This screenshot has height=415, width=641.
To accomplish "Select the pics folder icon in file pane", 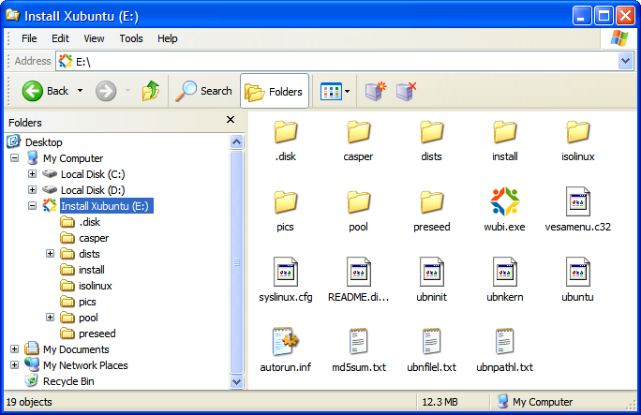I will [x=285, y=202].
